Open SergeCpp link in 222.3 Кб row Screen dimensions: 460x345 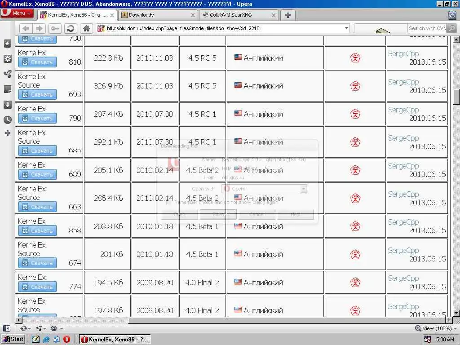(x=403, y=54)
